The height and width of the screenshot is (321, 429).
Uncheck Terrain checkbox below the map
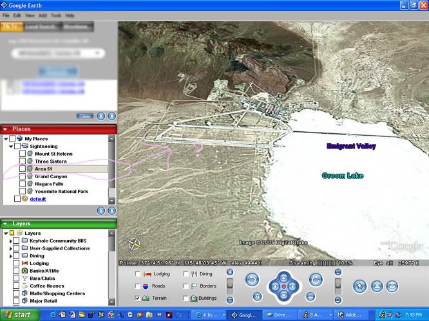click(x=138, y=298)
